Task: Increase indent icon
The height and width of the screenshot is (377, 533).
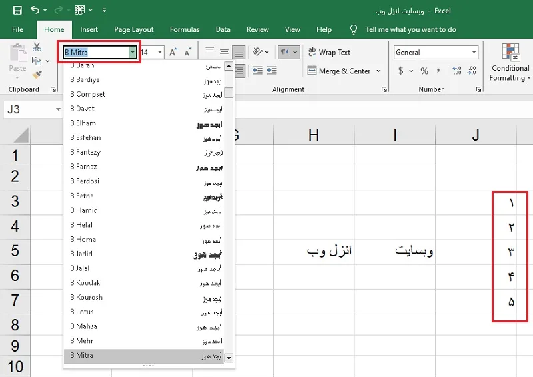Action: click(x=272, y=71)
